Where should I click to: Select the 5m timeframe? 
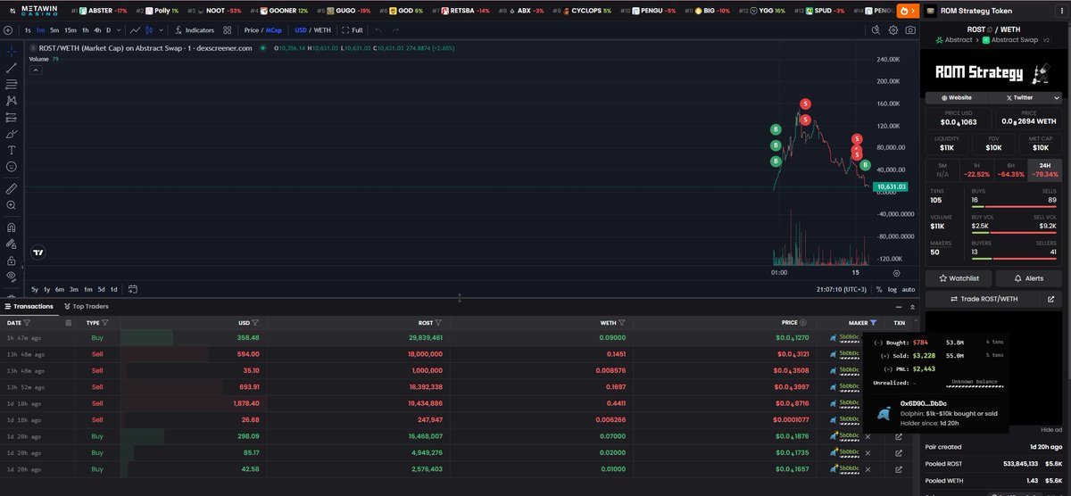point(54,30)
